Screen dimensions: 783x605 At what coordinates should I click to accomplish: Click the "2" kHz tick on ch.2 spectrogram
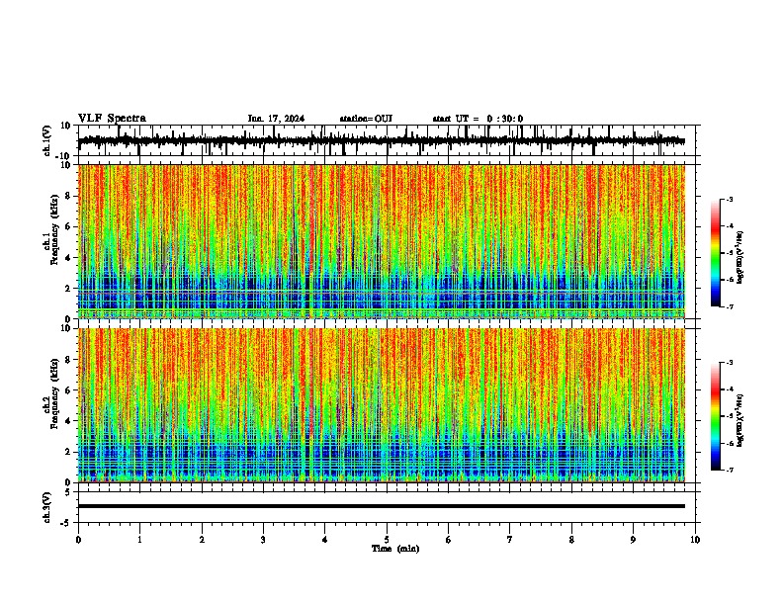[69, 452]
